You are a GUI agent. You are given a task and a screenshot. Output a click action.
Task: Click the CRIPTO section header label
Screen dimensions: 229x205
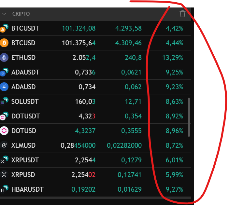(x=21, y=14)
